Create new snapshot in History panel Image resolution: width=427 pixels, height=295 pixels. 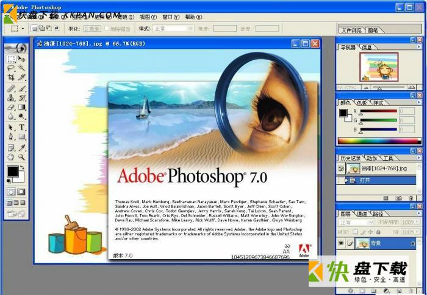click(399, 198)
